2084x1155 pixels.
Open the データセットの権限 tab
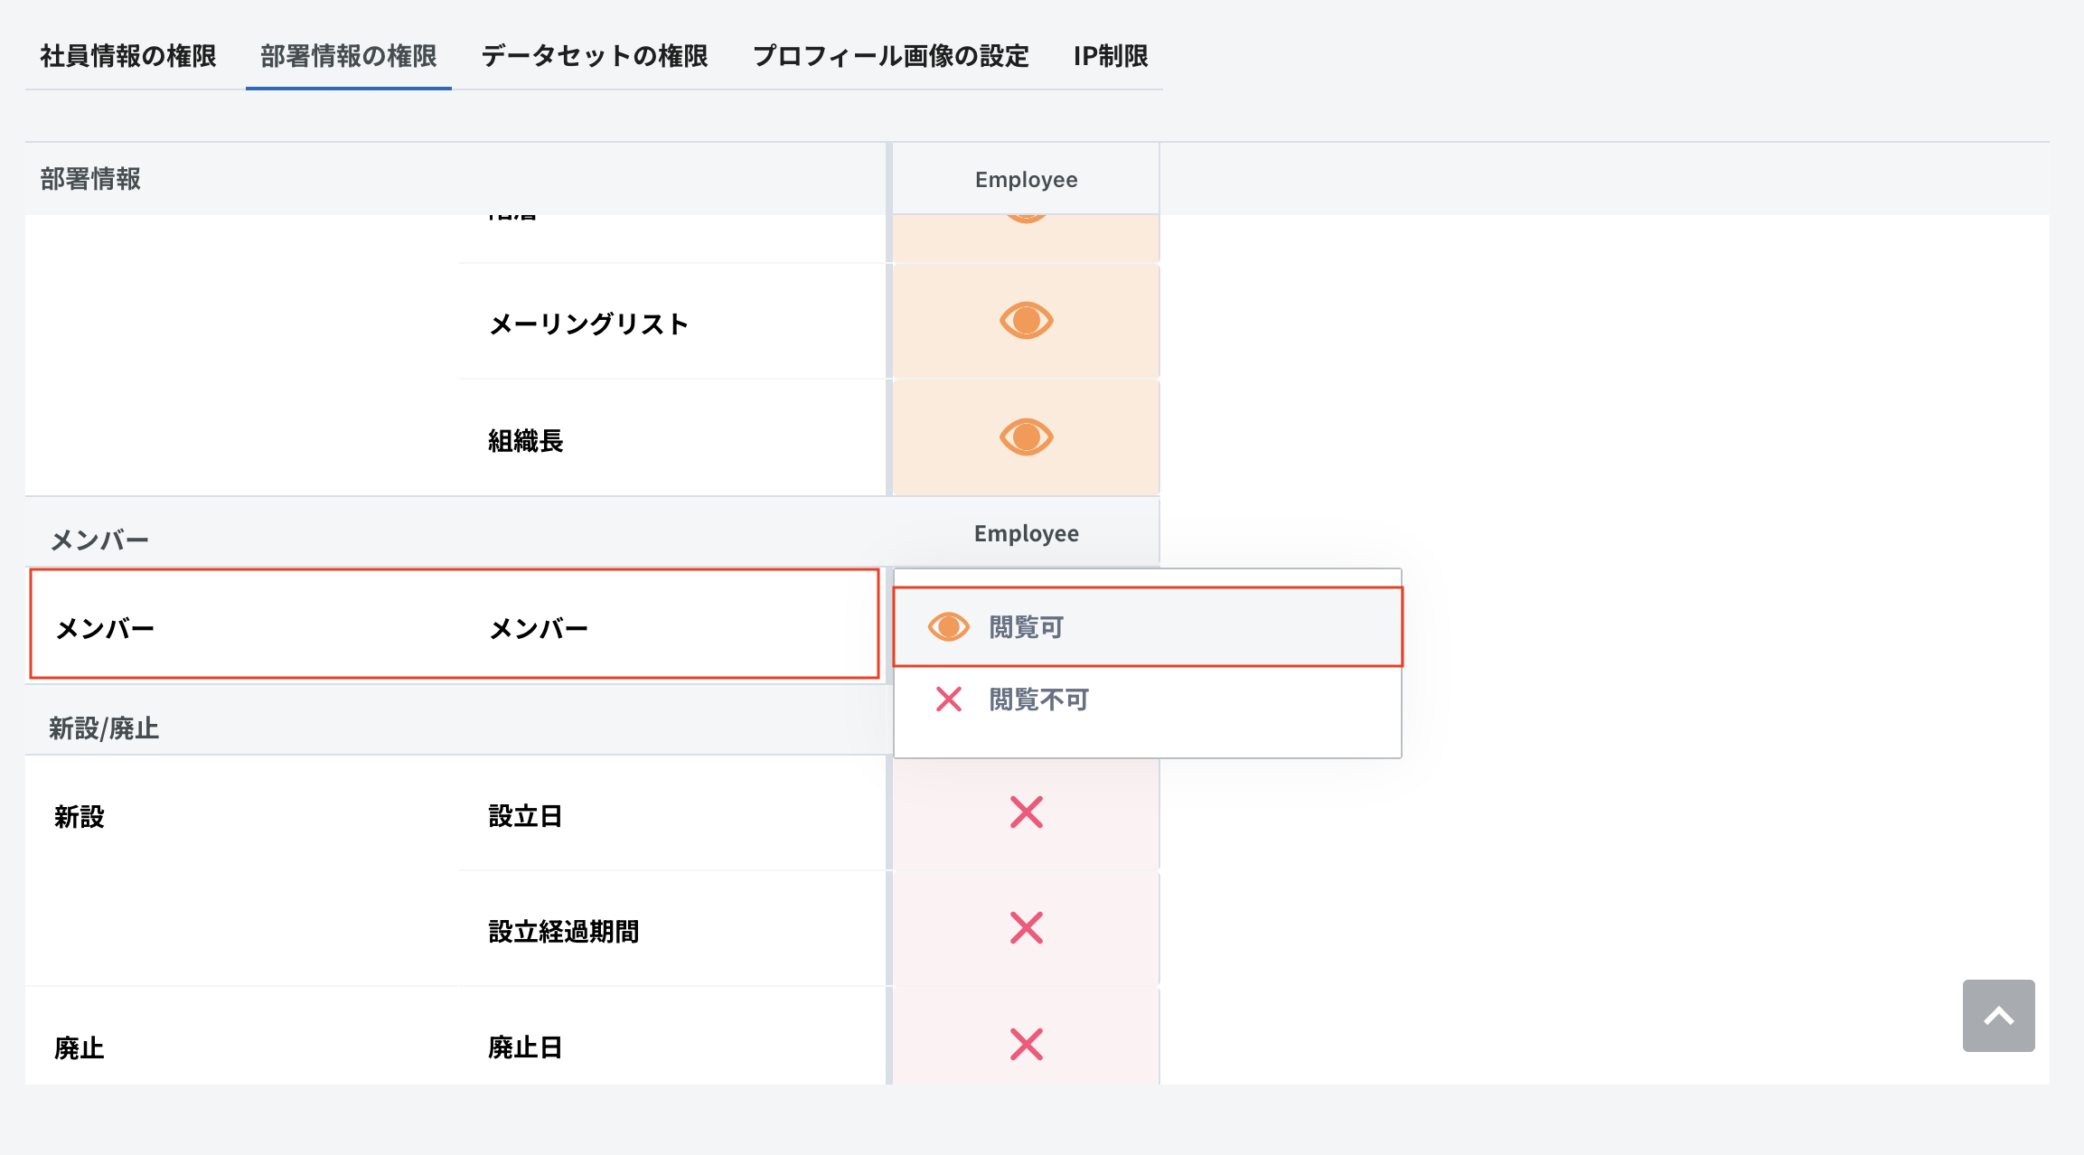(x=595, y=56)
